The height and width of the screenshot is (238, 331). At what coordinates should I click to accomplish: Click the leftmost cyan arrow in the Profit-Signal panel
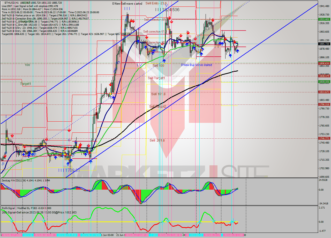(x=12, y=221)
